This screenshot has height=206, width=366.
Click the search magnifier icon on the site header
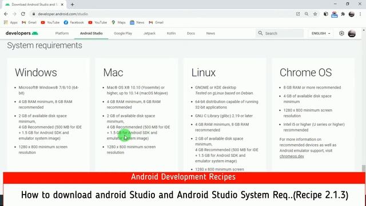[x=260, y=33]
